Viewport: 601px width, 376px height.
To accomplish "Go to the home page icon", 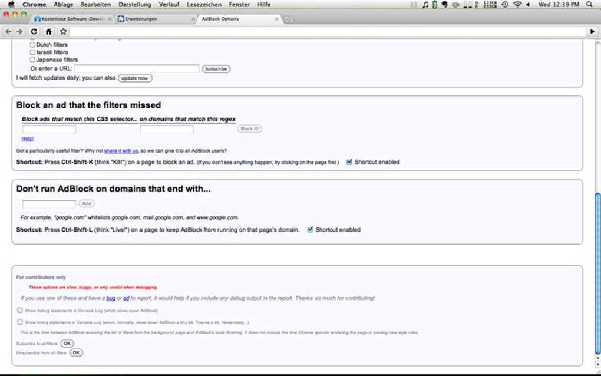I will (48, 32).
